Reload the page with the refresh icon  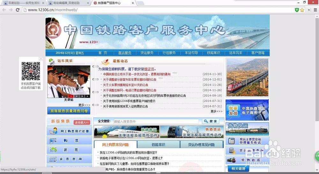[x=18, y=10]
